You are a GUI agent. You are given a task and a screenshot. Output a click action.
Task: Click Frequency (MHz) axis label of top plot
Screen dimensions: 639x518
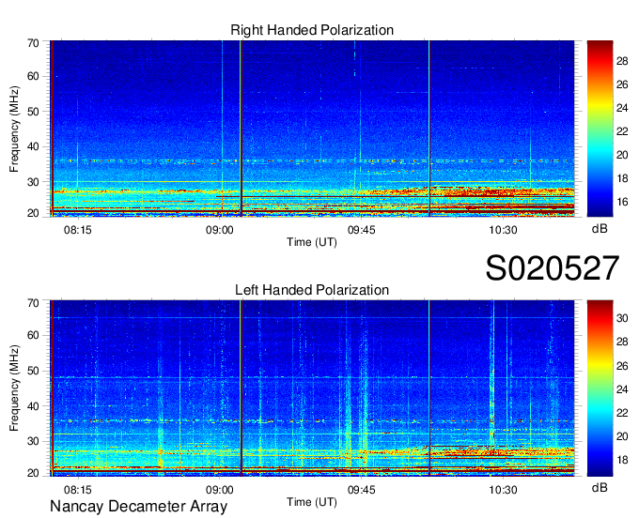14,129
